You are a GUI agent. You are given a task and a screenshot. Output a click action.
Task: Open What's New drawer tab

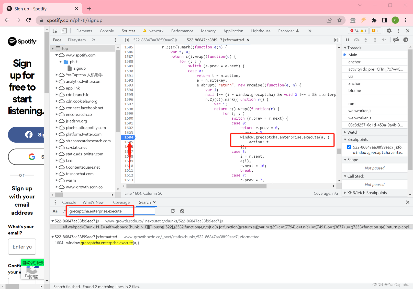(93, 202)
